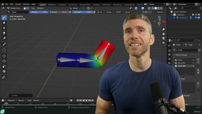Image resolution: width=202 pixels, height=114 pixels.
Task: Open the Stroke settings dropdown
Action: coord(110,12)
